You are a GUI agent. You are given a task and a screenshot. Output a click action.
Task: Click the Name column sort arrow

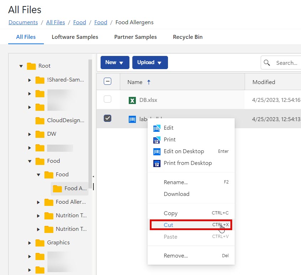(x=149, y=82)
